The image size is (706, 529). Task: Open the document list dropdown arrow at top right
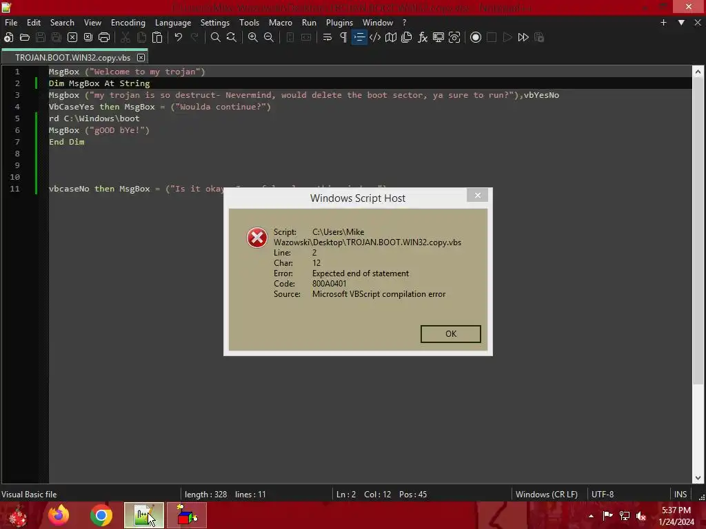[x=681, y=23]
